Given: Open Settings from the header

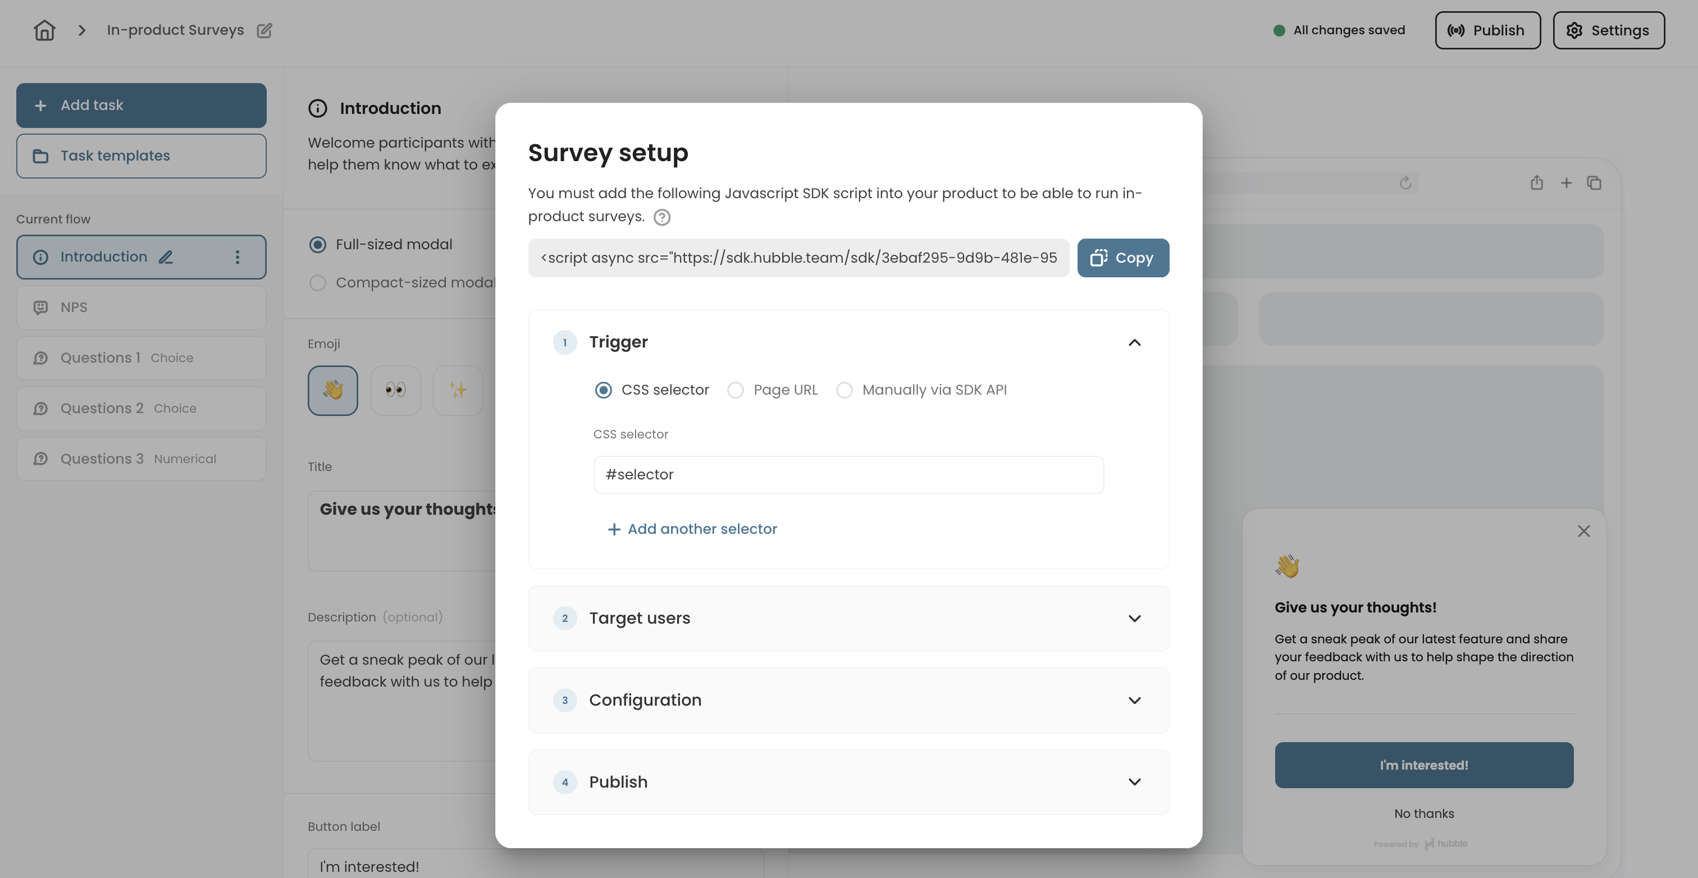Looking at the screenshot, I should tap(1608, 30).
